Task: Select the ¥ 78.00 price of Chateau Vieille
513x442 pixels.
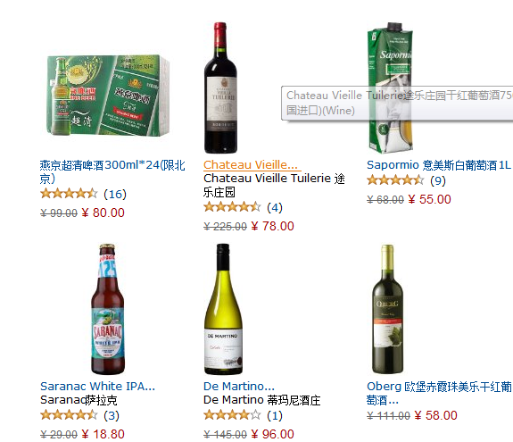Action: [272, 226]
